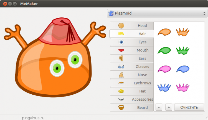Choose the orange spiky hair style

point(182,32)
